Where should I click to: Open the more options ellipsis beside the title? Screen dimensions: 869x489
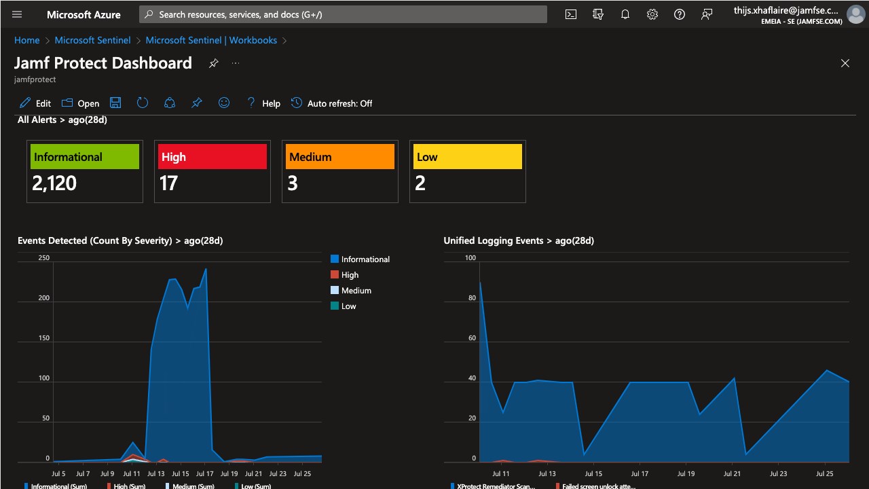point(236,63)
